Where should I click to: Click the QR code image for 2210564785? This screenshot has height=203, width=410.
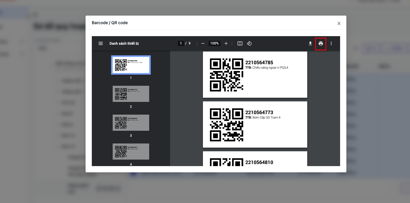(x=227, y=75)
